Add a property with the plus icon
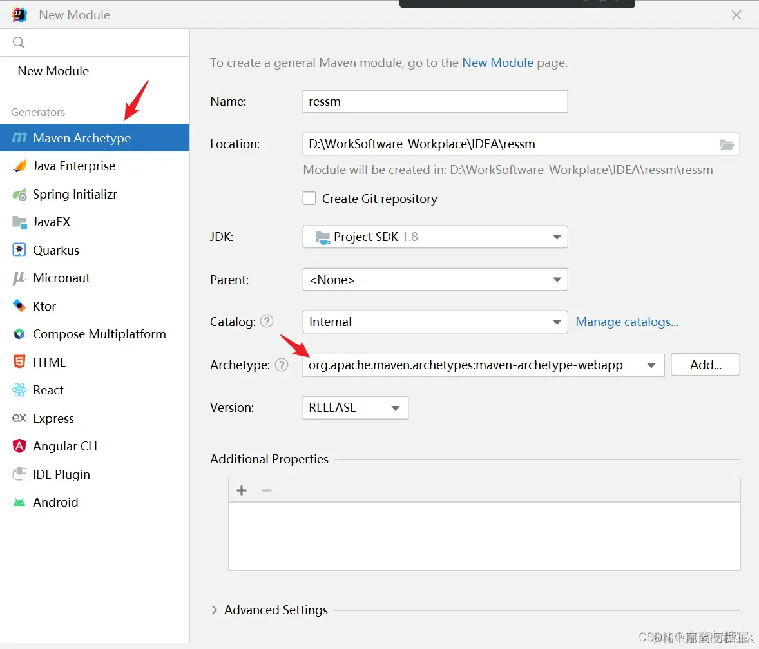The width and height of the screenshot is (759, 649). pyautogui.click(x=242, y=490)
